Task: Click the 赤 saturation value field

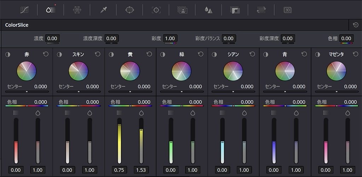Action: pos(37,170)
